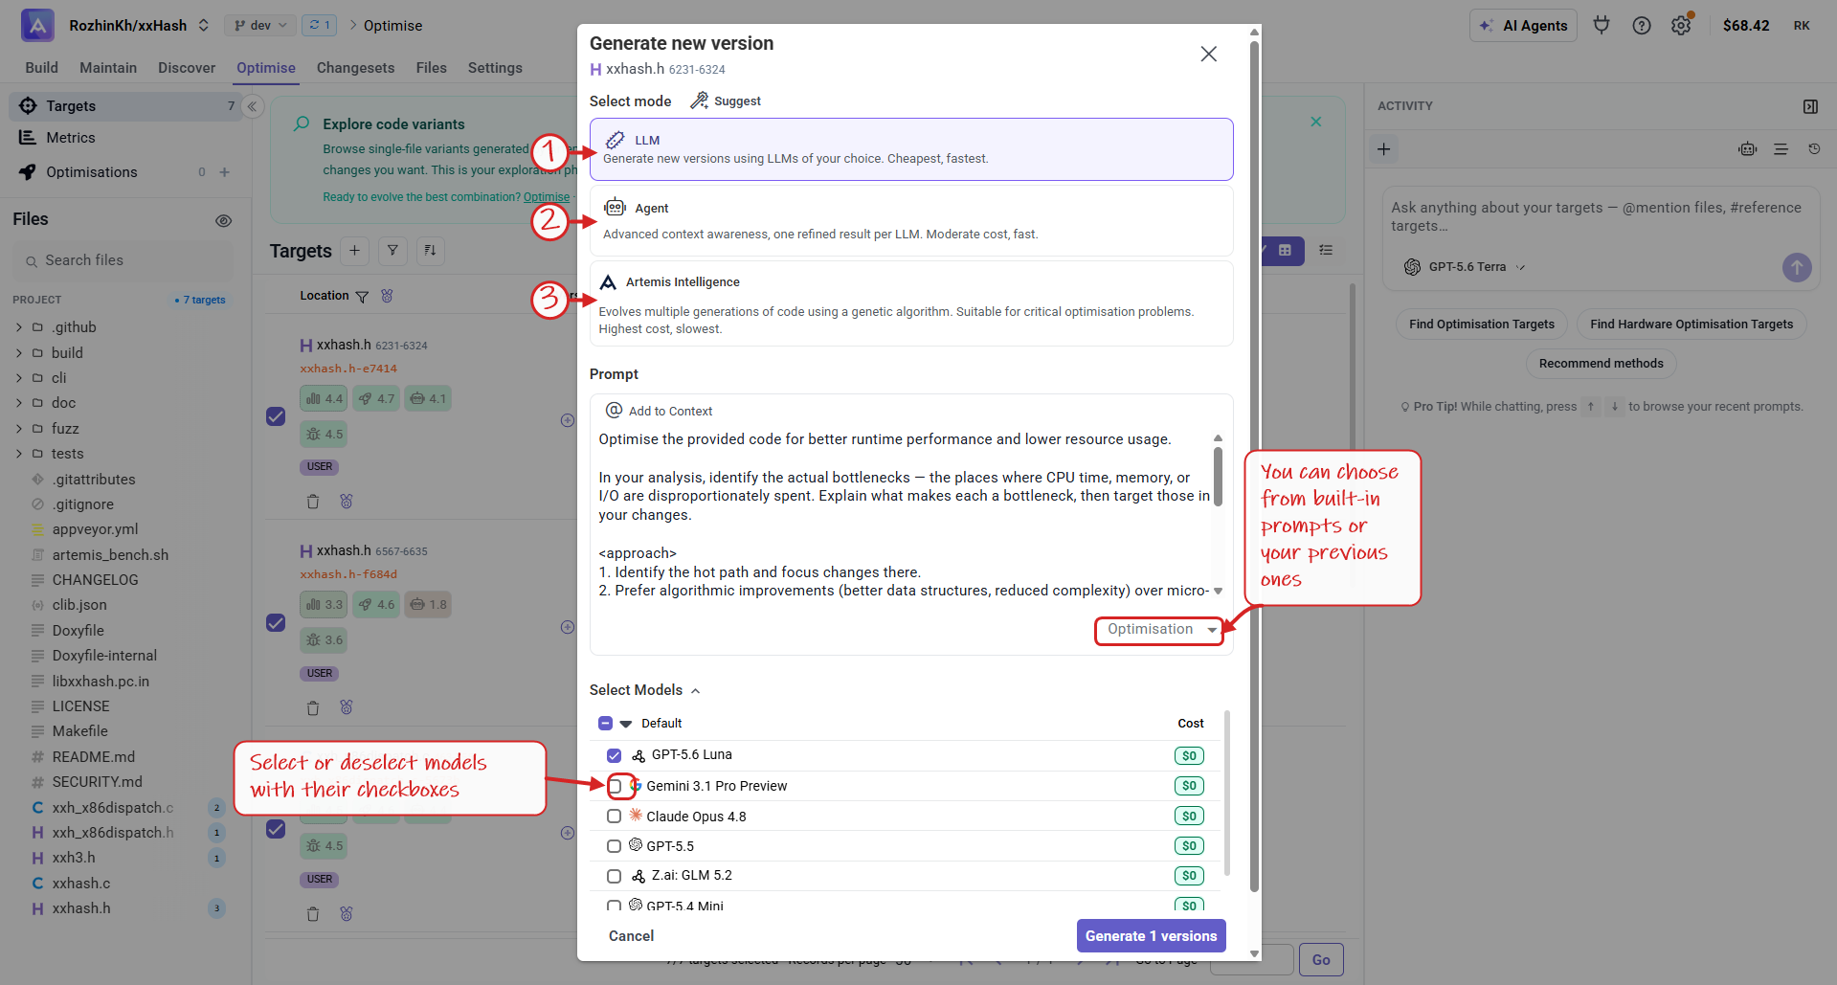The image size is (1837, 985).
Task: Click Find Hardware Optimisation Targets suggestion
Action: [1691, 325]
